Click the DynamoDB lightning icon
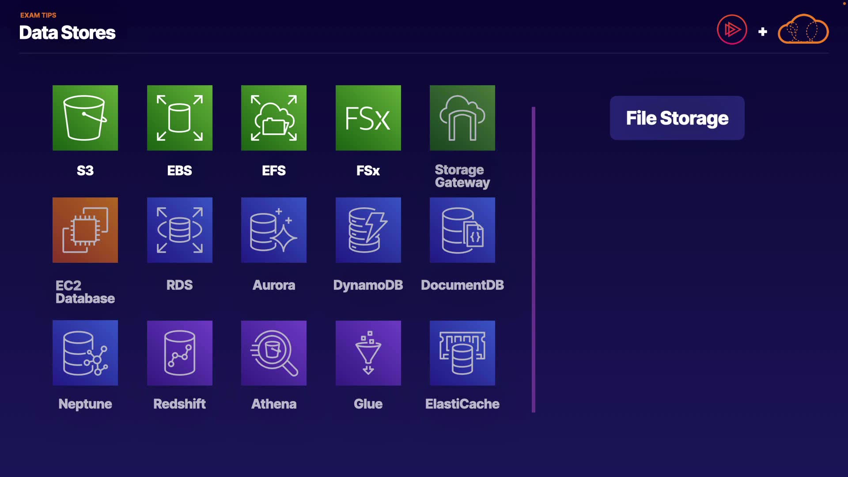The width and height of the screenshot is (848, 477). (x=368, y=230)
